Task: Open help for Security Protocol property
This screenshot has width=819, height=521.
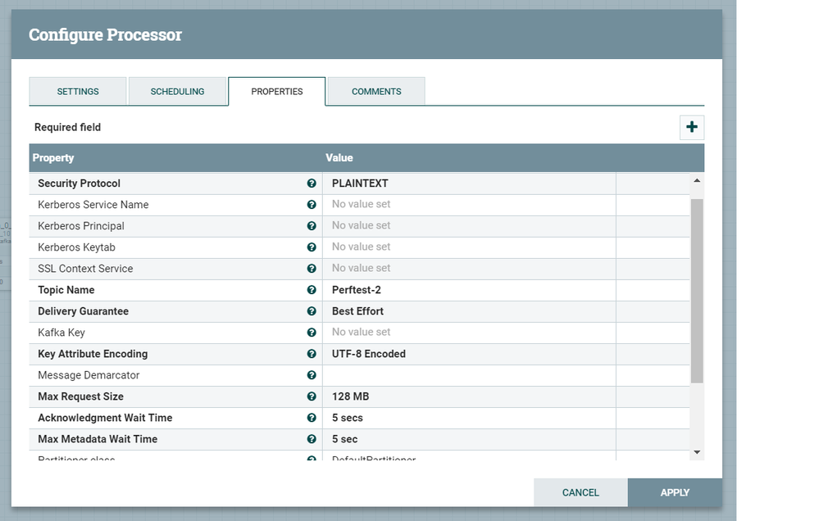Action: (x=311, y=183)
